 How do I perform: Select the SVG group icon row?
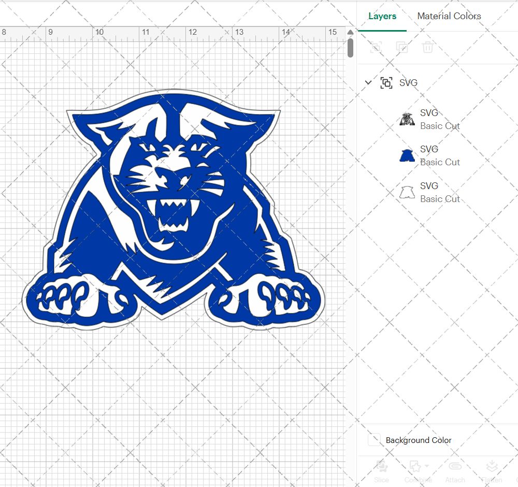point(386,82)
